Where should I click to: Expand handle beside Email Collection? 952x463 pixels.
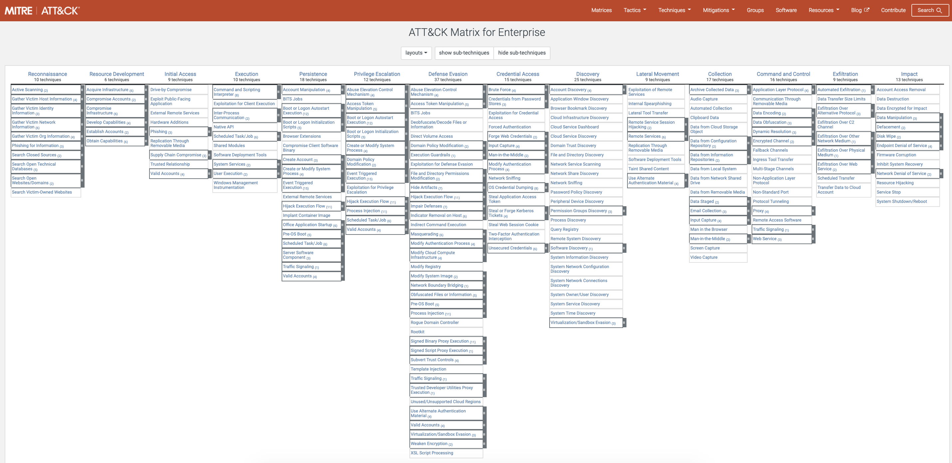click(x=749, y=211)
